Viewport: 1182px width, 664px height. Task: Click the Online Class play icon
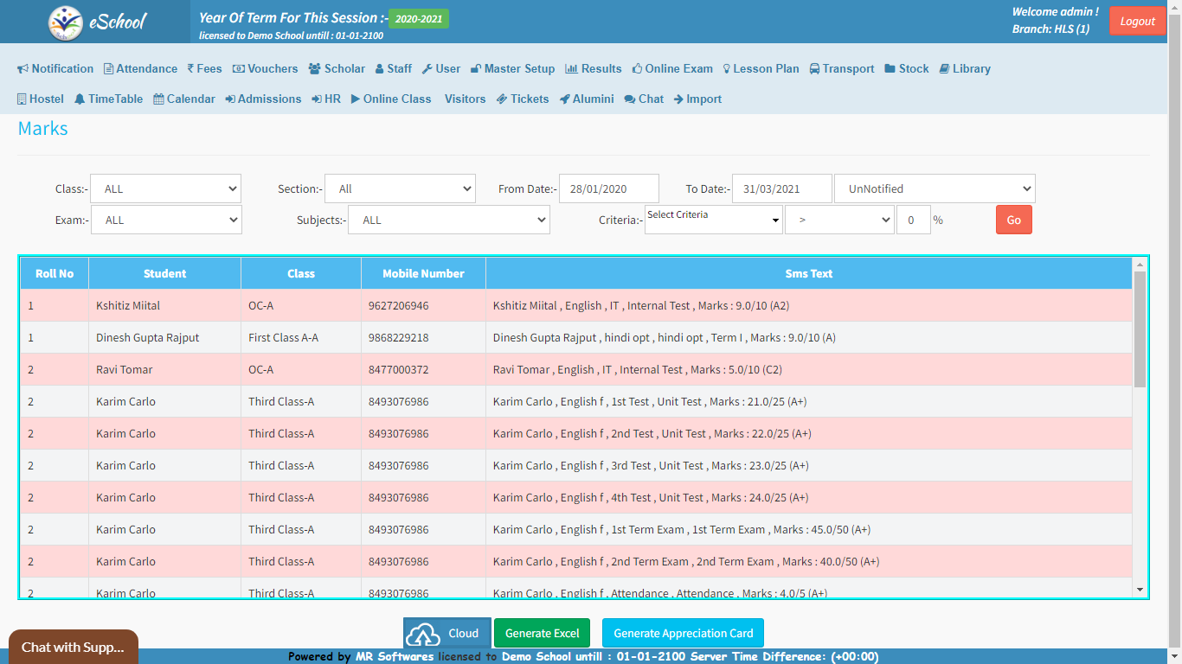(x=356, y=99)
